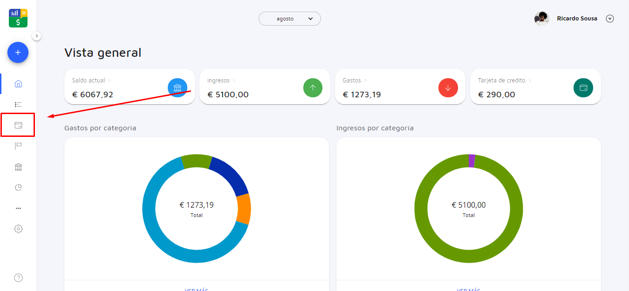Click the Tarjeta de credito card icon
629x291 pixels.
click(583, 88)
